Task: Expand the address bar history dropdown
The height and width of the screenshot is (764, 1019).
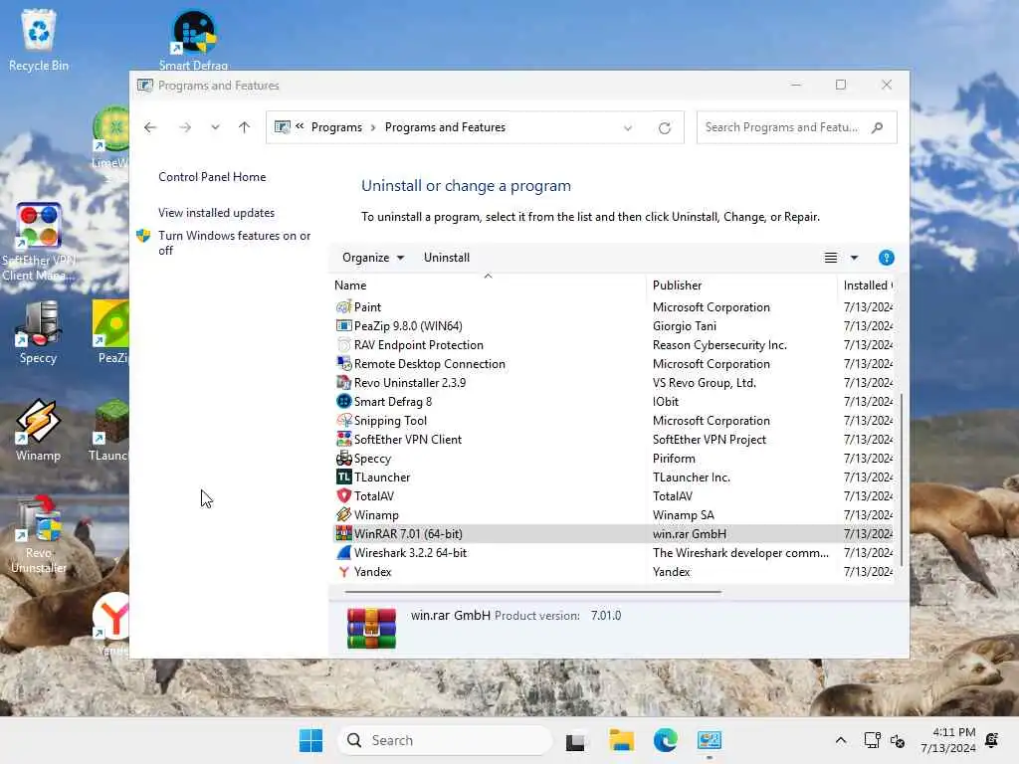Action: [x=628, y=128]
